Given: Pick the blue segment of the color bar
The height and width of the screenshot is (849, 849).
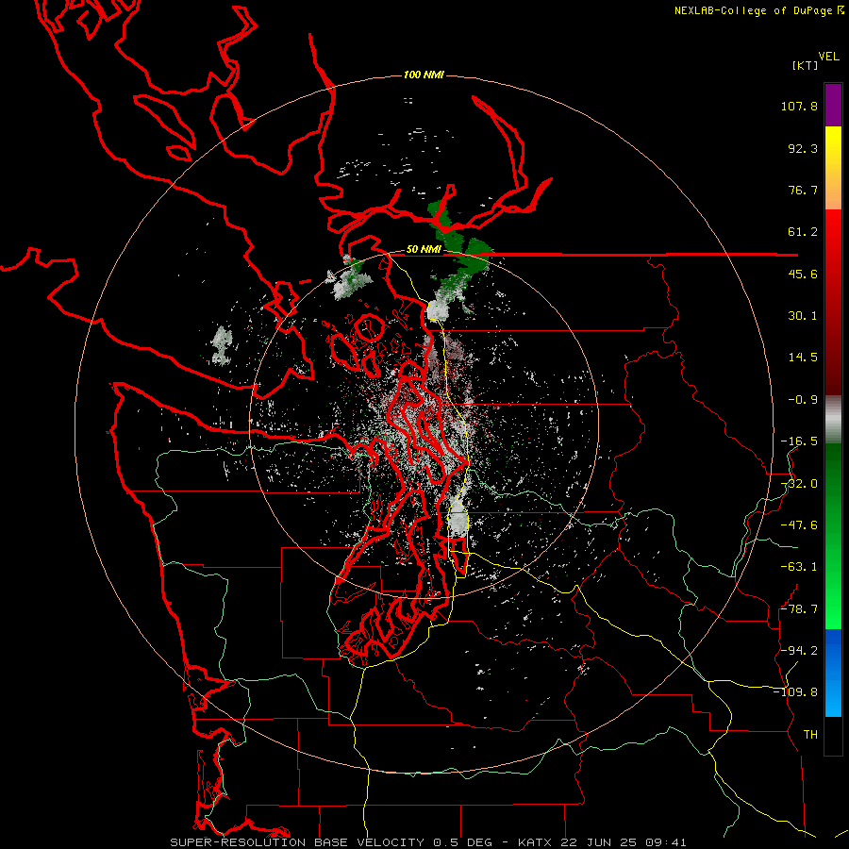Looking at the screenshot, I should (833, 673).
